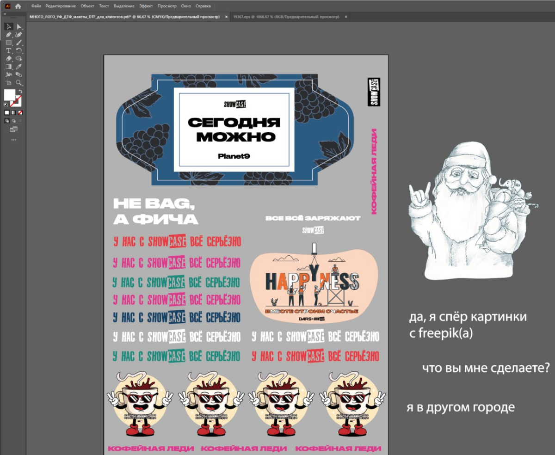Open the Эффект menu
Viewport: 555px width, 455px height.
(146, 6)
